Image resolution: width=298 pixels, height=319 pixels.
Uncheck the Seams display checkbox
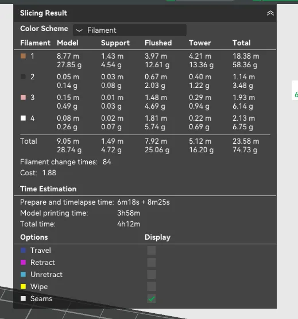[152, 299]
